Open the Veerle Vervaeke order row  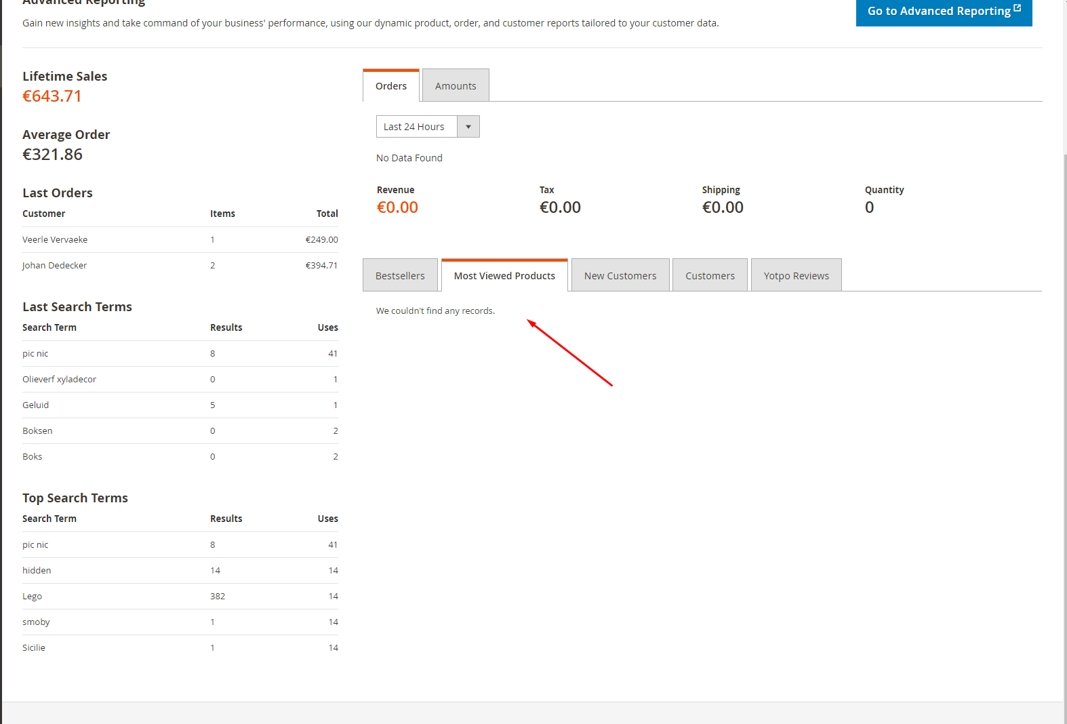point(55,240)
